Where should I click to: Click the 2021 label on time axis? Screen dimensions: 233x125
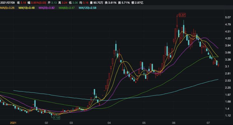[13, 123]
